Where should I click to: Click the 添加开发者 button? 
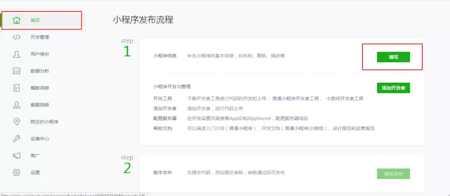(393, 88)
